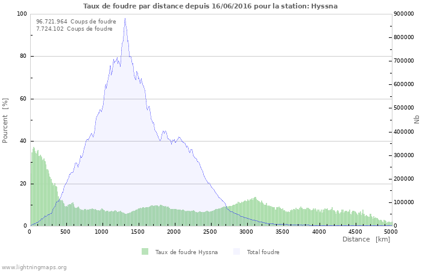Click the 1000 tick label on x-axis

coord(102,231)
